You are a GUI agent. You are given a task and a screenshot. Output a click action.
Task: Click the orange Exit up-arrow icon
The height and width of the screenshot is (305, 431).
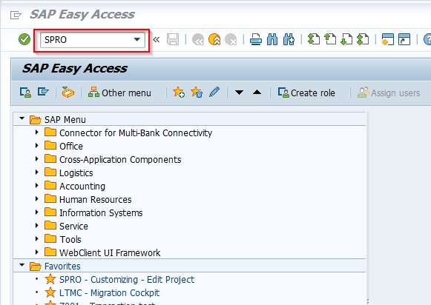point(214,39)
